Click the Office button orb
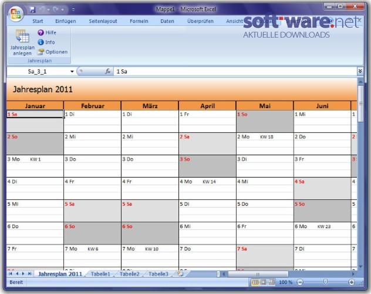This screenshot has width=371, height=294. coord(16,14)
